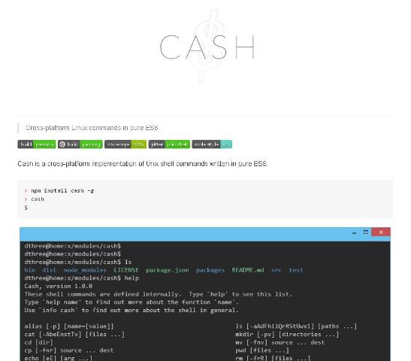Click 'node_modules' in terminal ls output

[85, 270]
